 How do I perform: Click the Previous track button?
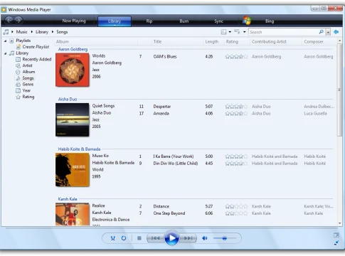tap(155, 238)
